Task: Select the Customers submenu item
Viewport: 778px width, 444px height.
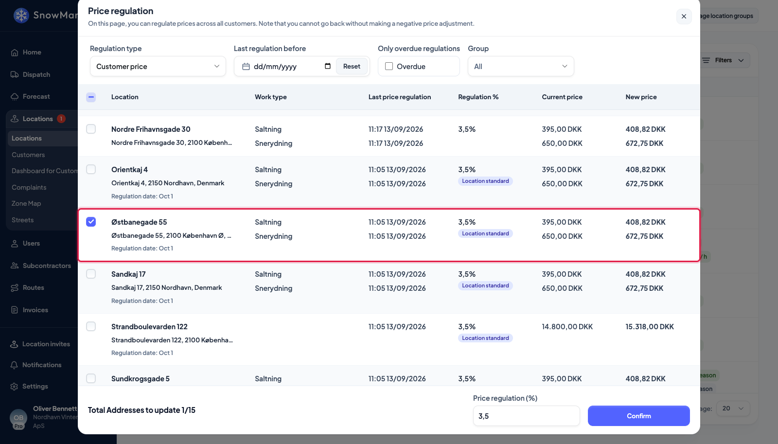Action: click(x=28, y=155)
